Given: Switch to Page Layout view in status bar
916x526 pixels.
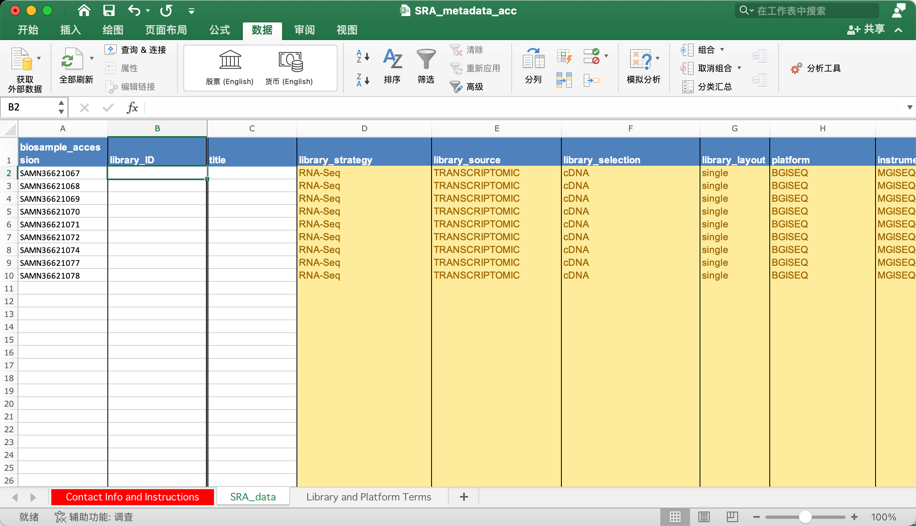Looking at the screenshot, I should pos(704,517).
